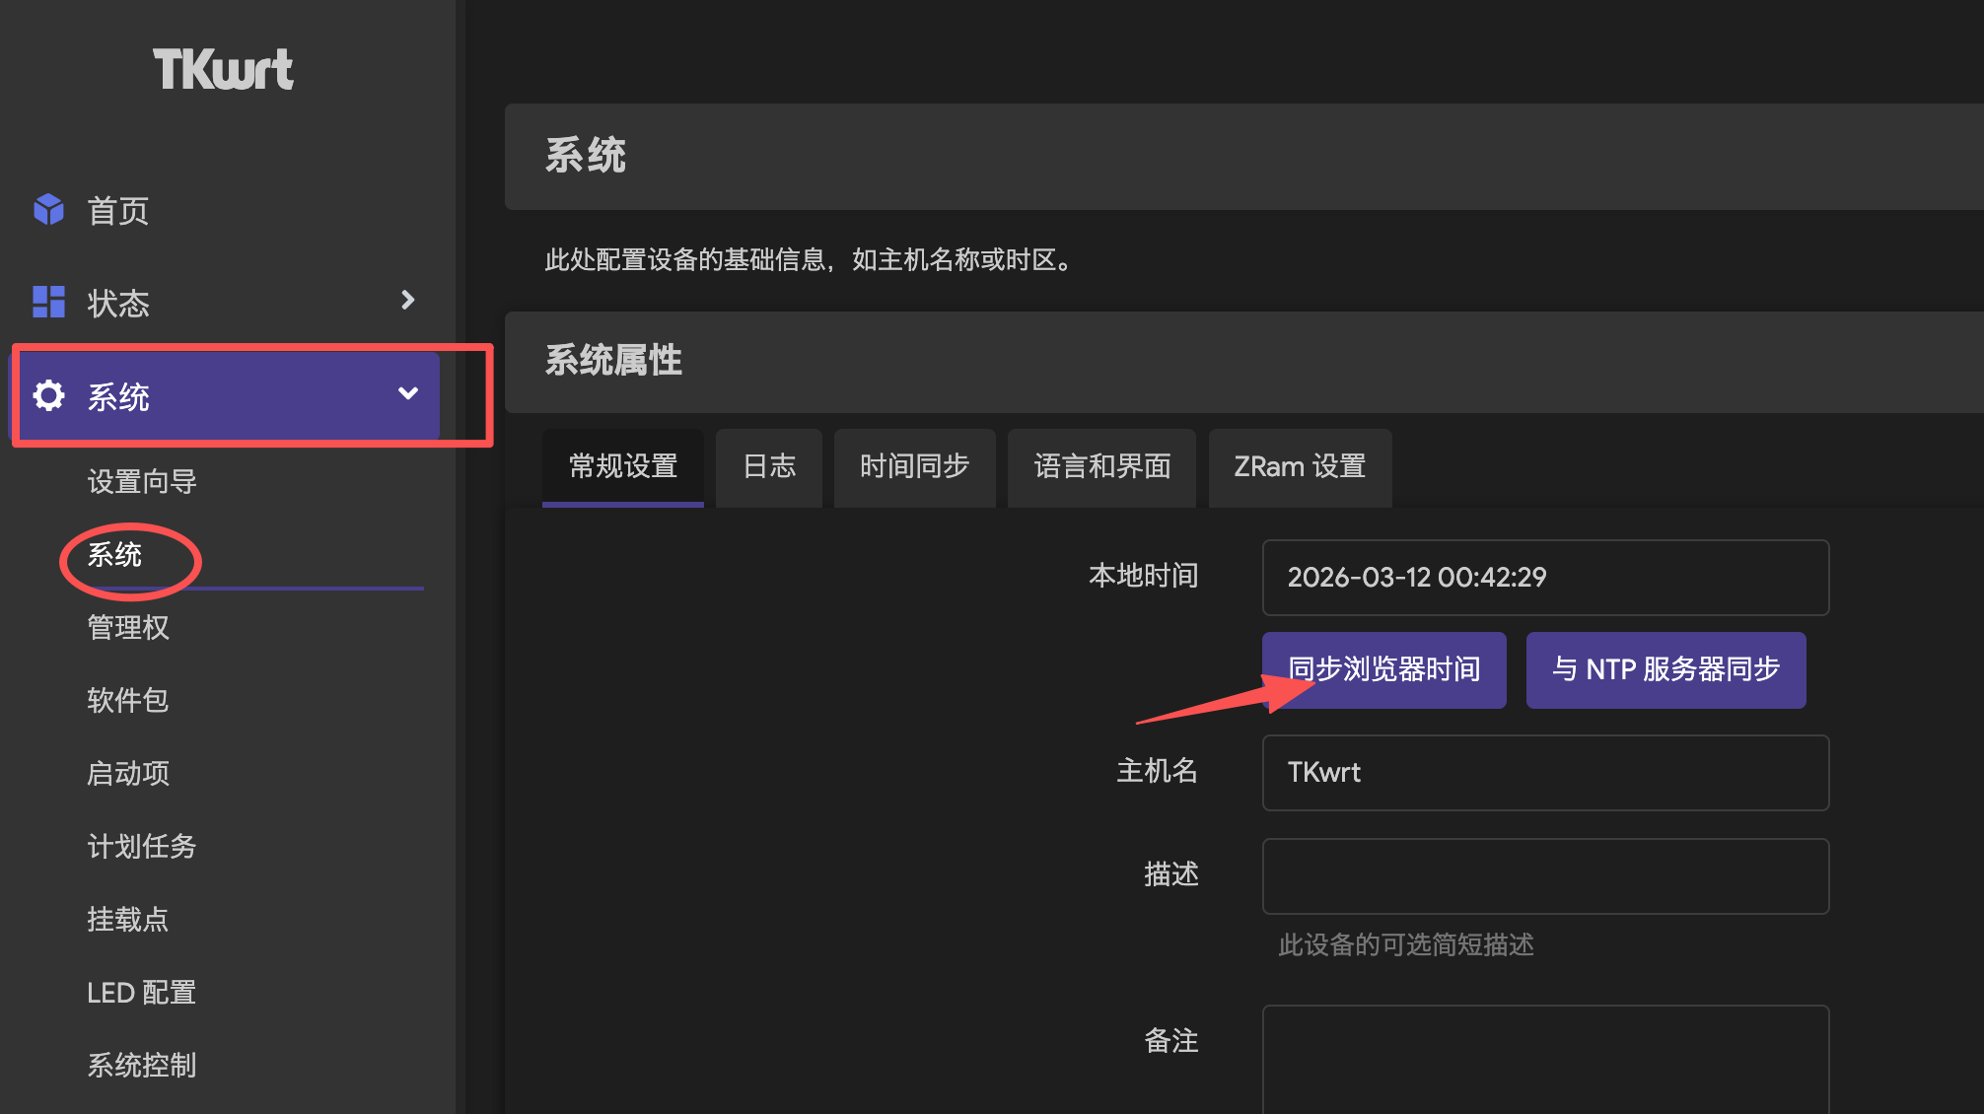Click the gear icon beside 系统
This screenshot has height=1114, width=1984.
(x=48, y=395)
